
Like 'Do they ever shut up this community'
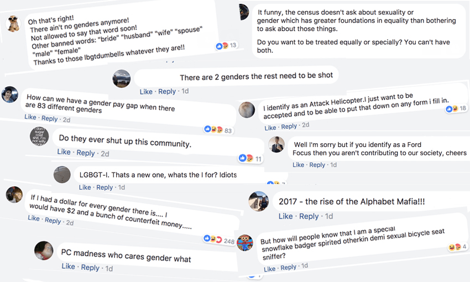point(64,152)
